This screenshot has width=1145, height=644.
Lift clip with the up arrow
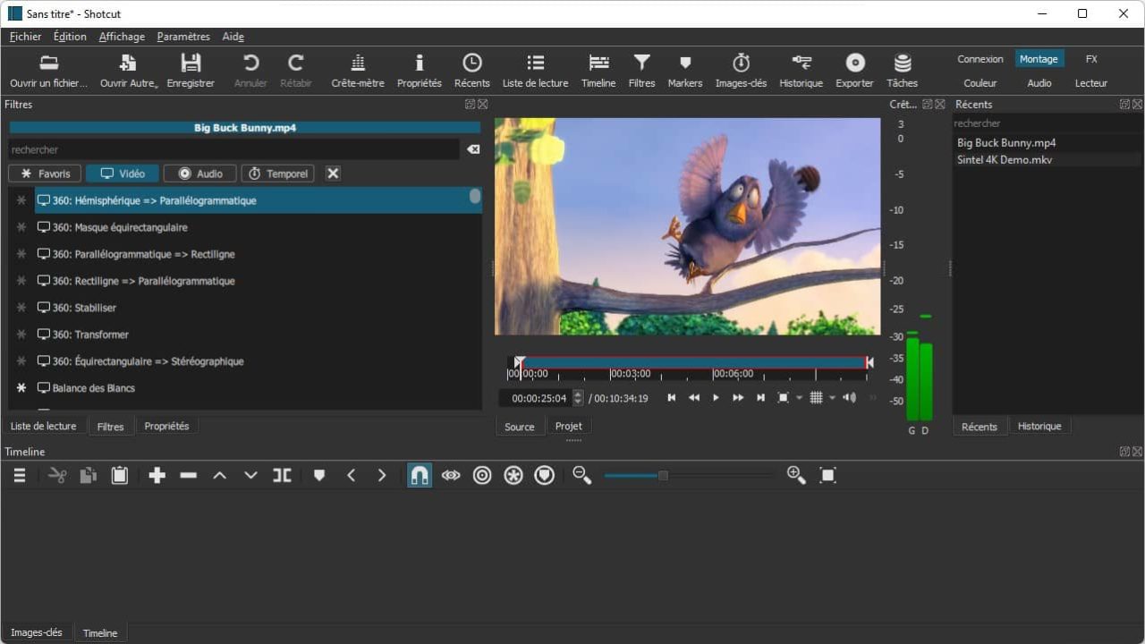[x=219, y=476]
